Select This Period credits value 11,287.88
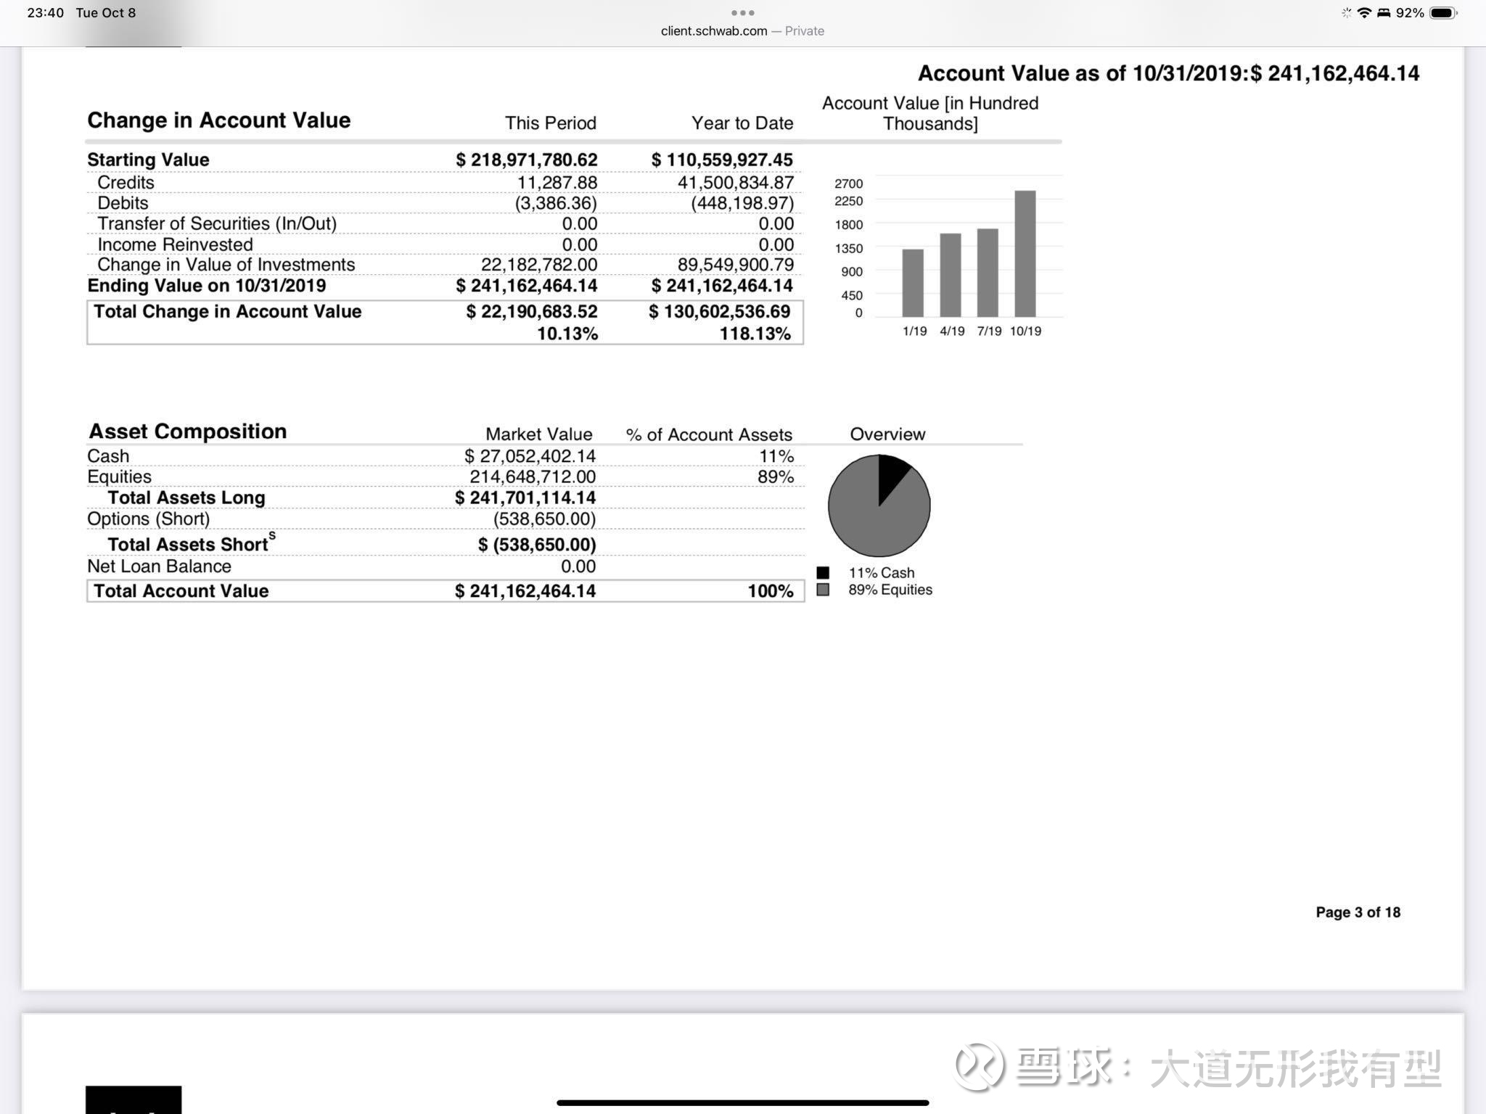This screenshot has height=1114, width=1486. pyautogui.click(x=557, y=182)
